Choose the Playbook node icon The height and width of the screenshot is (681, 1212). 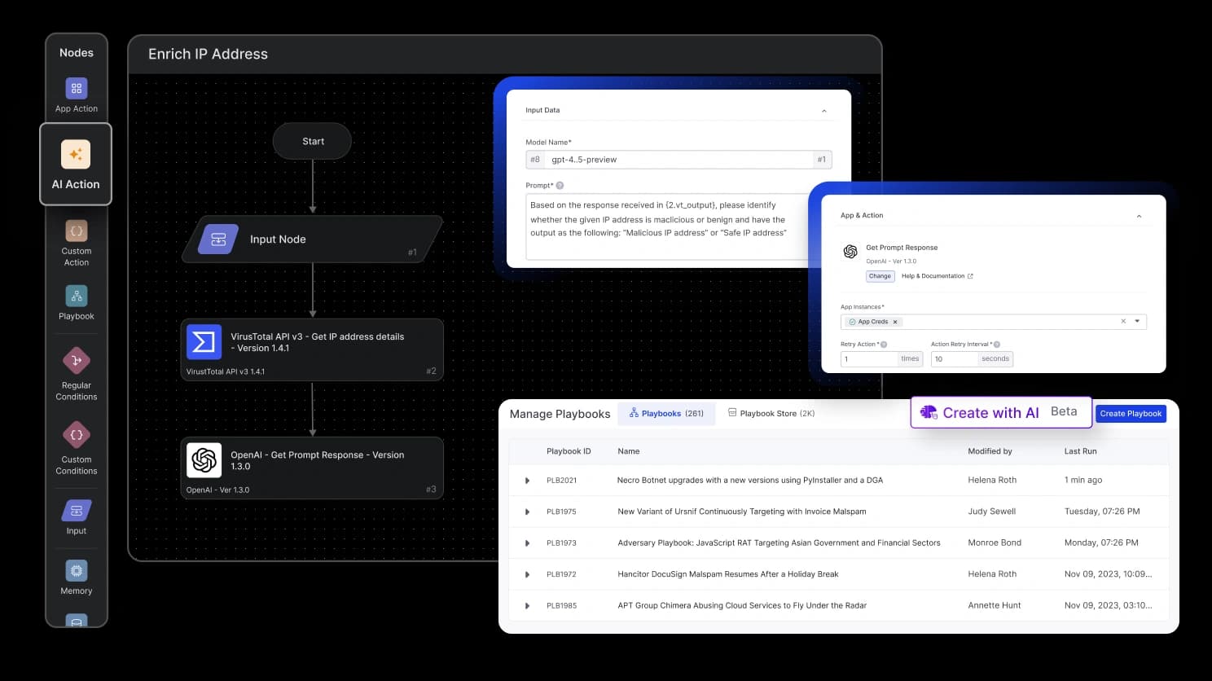click(77, 297)
